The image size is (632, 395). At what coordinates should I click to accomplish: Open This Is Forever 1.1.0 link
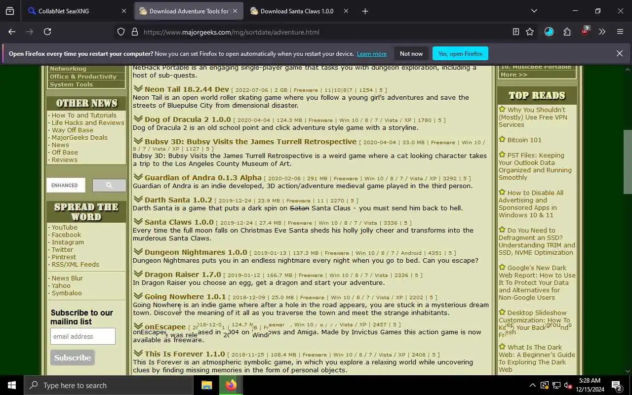tap(185, 354)
